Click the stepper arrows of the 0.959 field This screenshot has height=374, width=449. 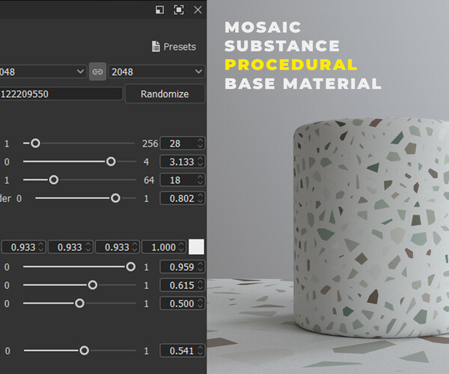coord(200,267)
